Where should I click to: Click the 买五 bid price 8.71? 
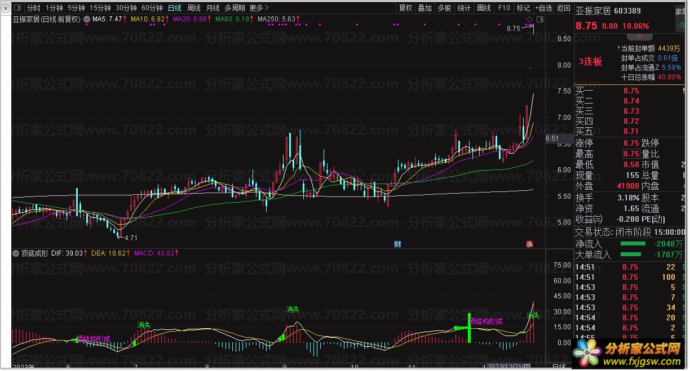point(631,131)
